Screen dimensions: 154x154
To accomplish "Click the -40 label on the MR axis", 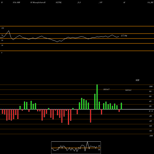I will coord(150,121).
